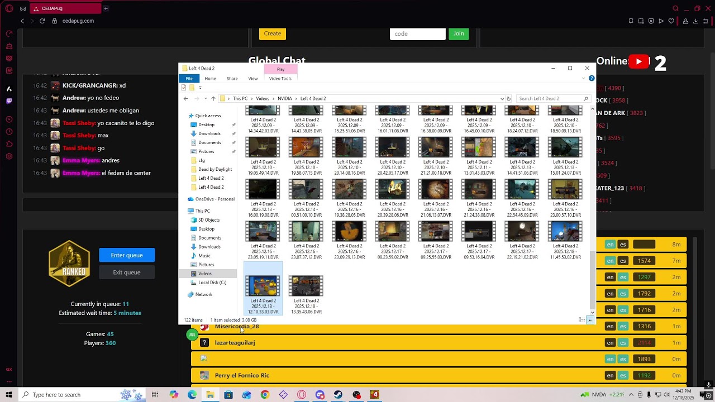Open Task View on the taskbar

[155, 395]
